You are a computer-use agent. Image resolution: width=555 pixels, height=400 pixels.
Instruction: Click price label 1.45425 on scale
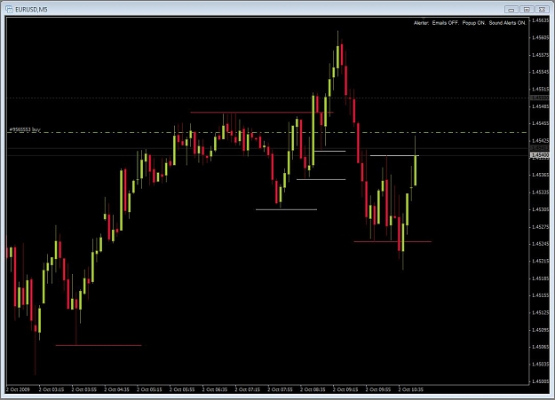541,141
